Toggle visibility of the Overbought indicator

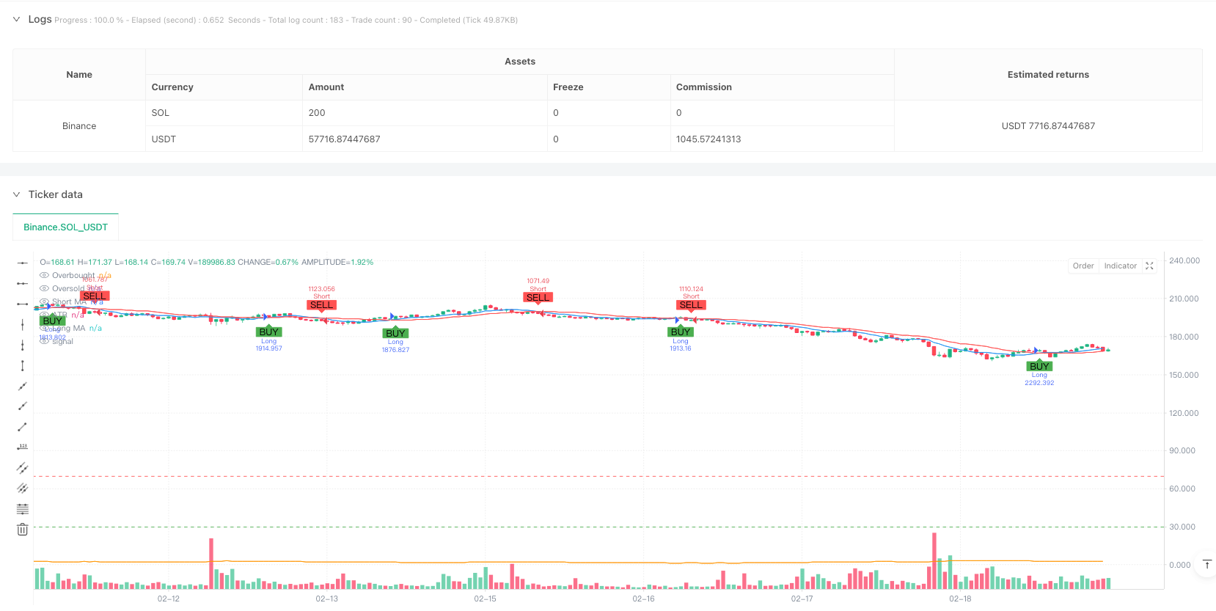(x=44, y=276)
